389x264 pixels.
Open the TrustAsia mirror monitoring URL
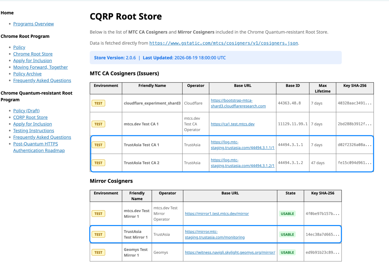click(x=215, y=234)
